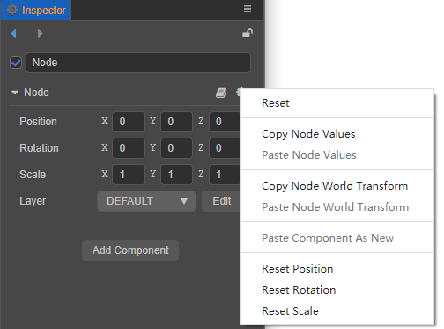This screenshot has height=329, width=444.
Task: Collapse the Node section
Action: click(x=15, y=93)
